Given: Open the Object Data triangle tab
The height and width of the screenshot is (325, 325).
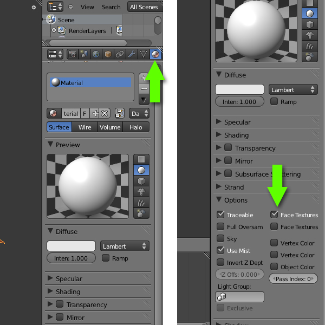Looking at the screenshot, I should 144,54.
